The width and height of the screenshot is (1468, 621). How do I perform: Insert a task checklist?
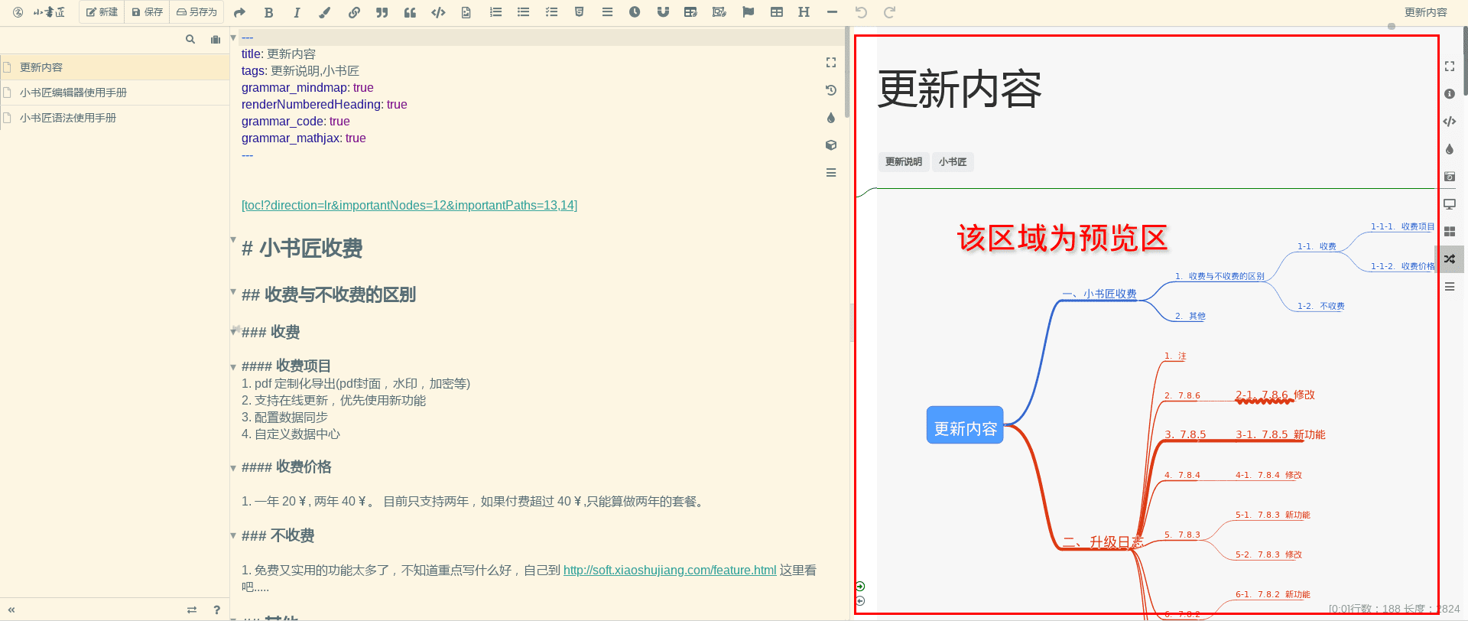point(551,12)
